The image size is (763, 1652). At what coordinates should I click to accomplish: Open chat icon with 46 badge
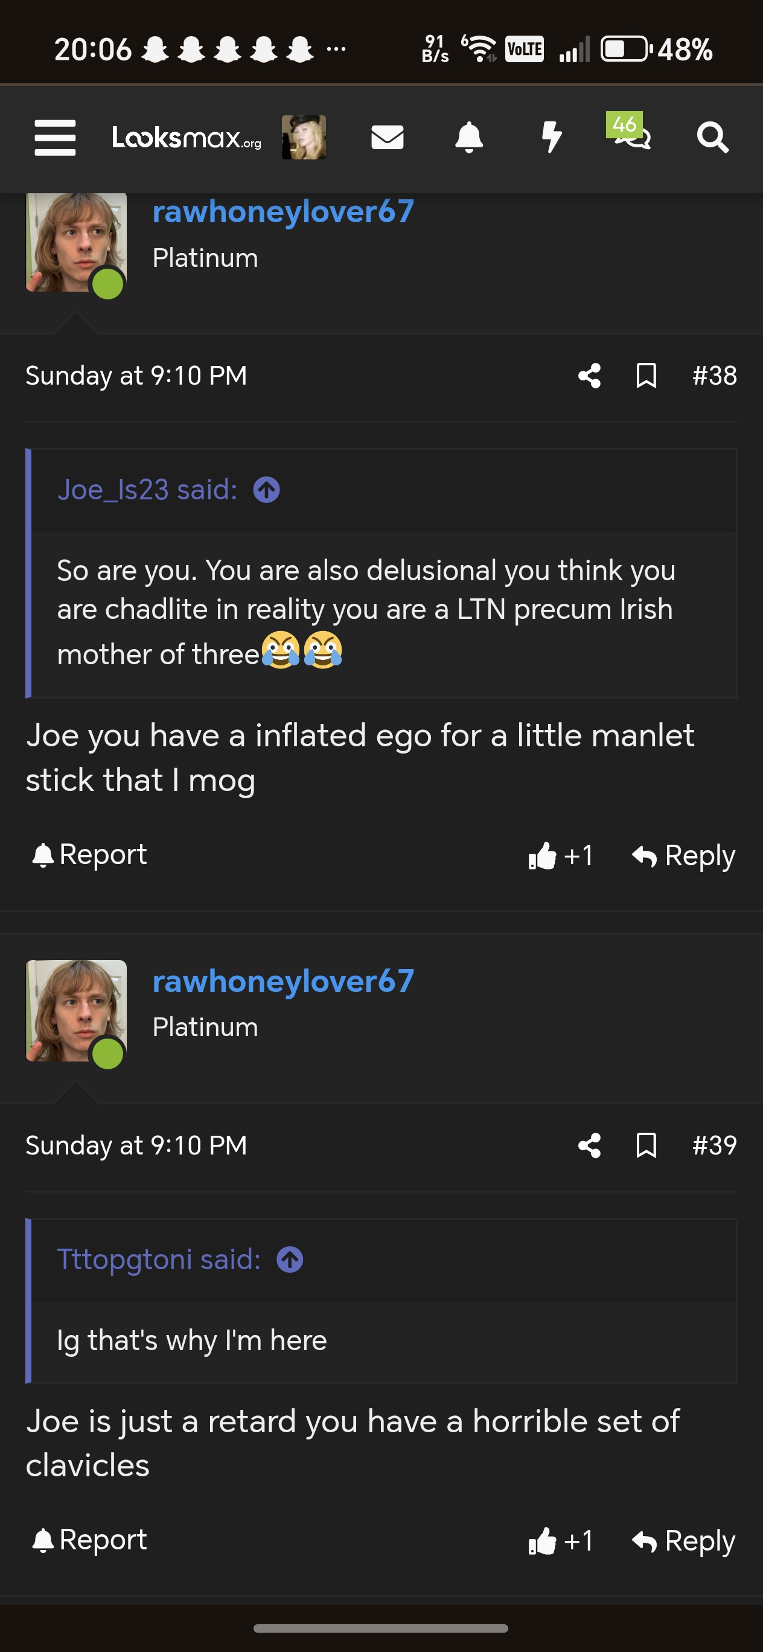pyautogui.click(x=631, y=135)
